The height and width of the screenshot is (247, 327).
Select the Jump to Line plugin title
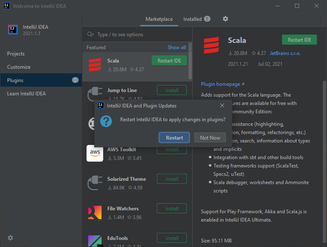click(x=122, y=90)
